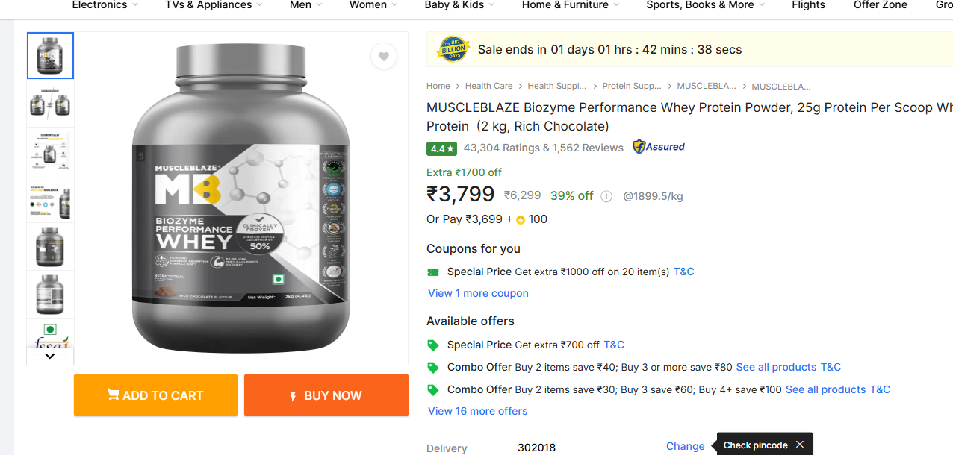
Task: Click the Big Billion Days logo
Action: 453,50
